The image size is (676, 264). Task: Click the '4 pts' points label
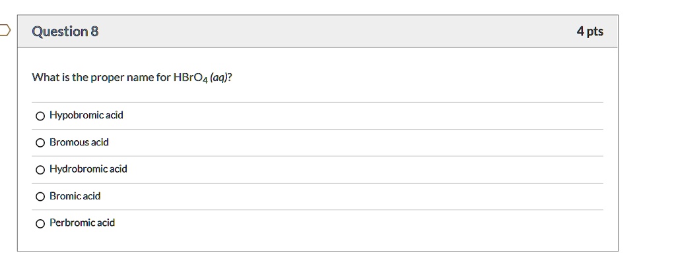pyautogui.click(x=590, y=32)
